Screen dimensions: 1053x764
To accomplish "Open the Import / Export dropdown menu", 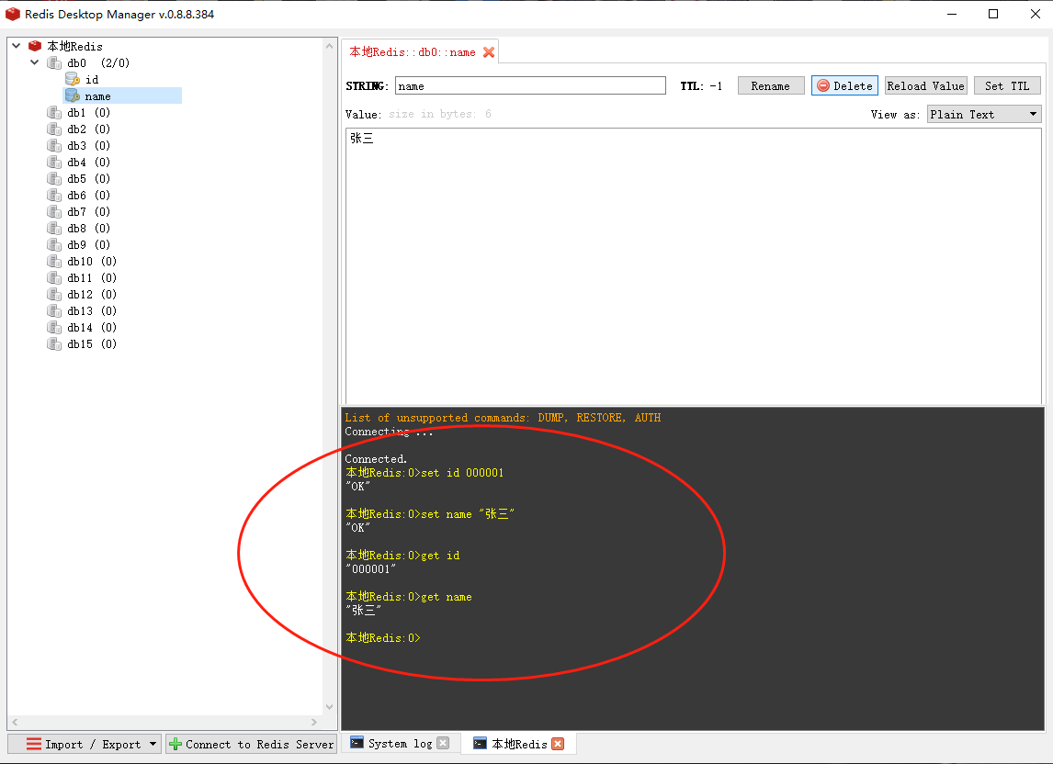I will pos(85,744).
